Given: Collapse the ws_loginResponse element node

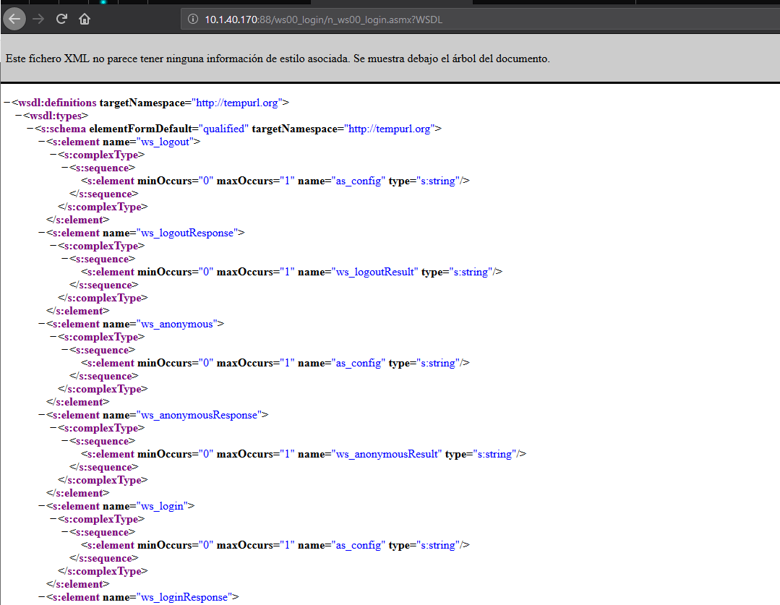Looking at the screenshot, I should coord(42,598).
